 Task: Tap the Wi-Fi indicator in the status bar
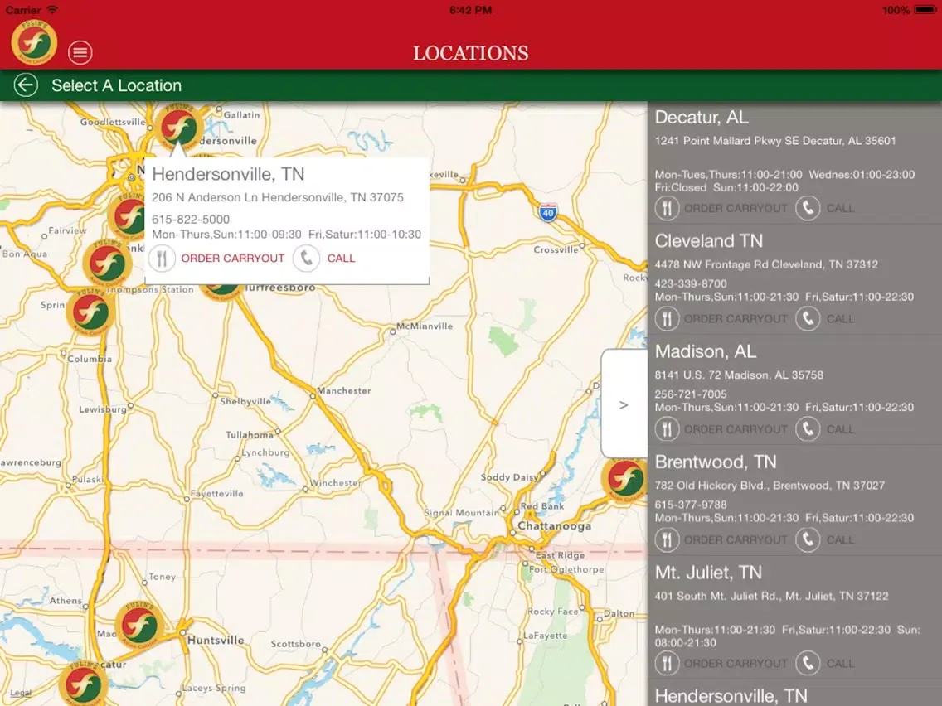(52, 10)
